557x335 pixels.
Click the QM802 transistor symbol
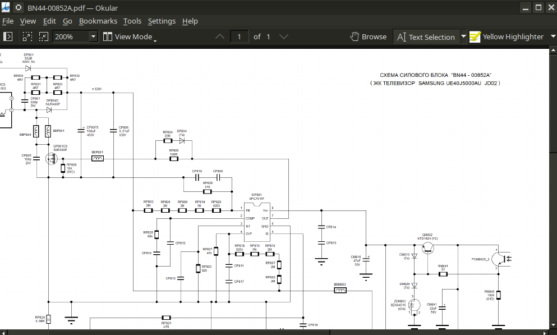[x=427, y=248]
